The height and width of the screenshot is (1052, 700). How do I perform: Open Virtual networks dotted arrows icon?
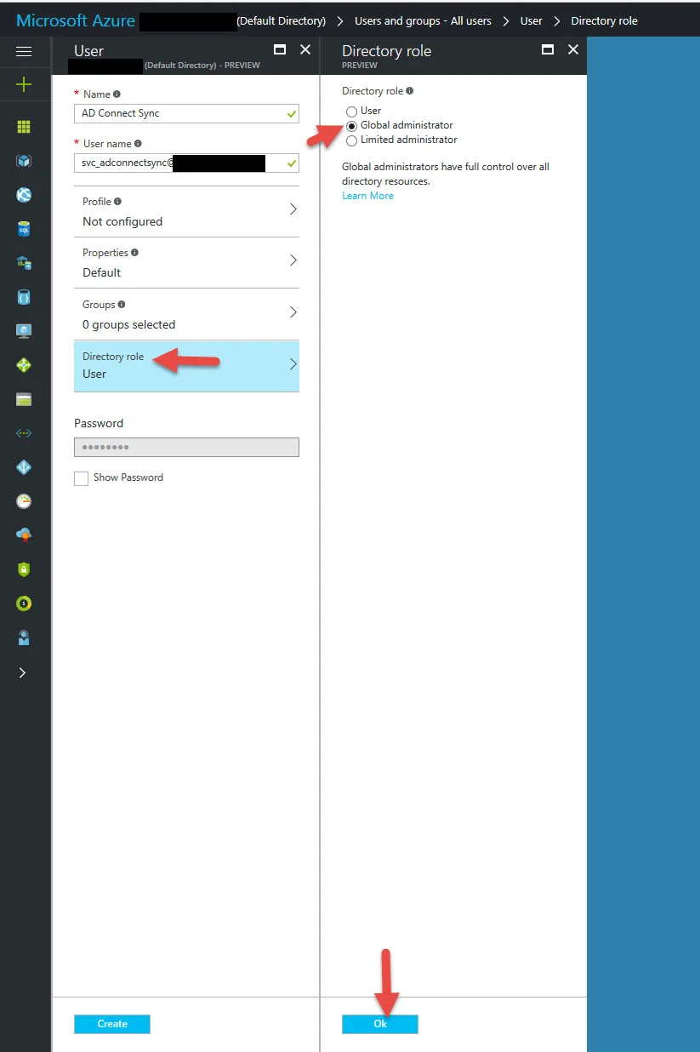pos(24,433)
